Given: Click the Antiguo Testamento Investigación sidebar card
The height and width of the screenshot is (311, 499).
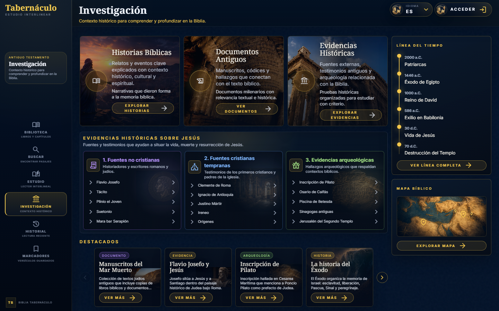Looking at the screenshot, I should (x=36, y=68).
